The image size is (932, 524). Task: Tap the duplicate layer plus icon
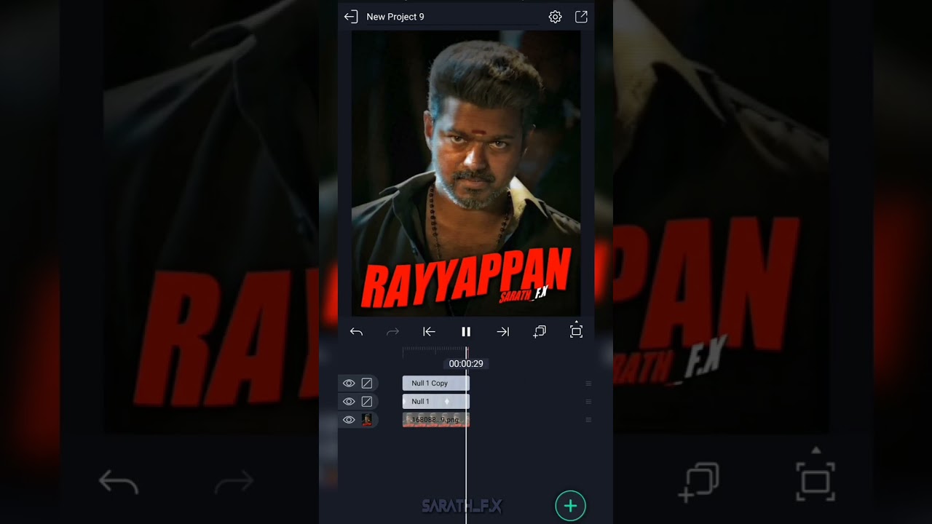click(540, 332)
